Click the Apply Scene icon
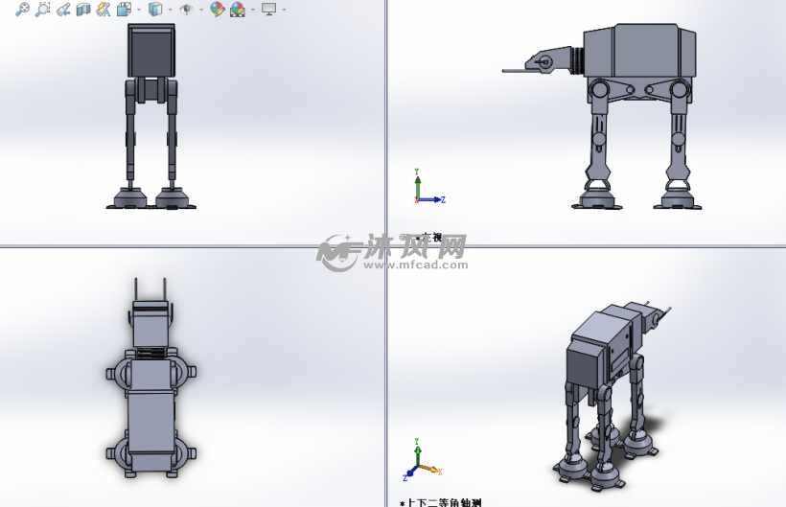Screen dimensions: 786x507 click(238, 9)
